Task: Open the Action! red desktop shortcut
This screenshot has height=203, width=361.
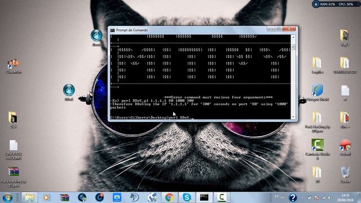Action: tap(345, 148)
